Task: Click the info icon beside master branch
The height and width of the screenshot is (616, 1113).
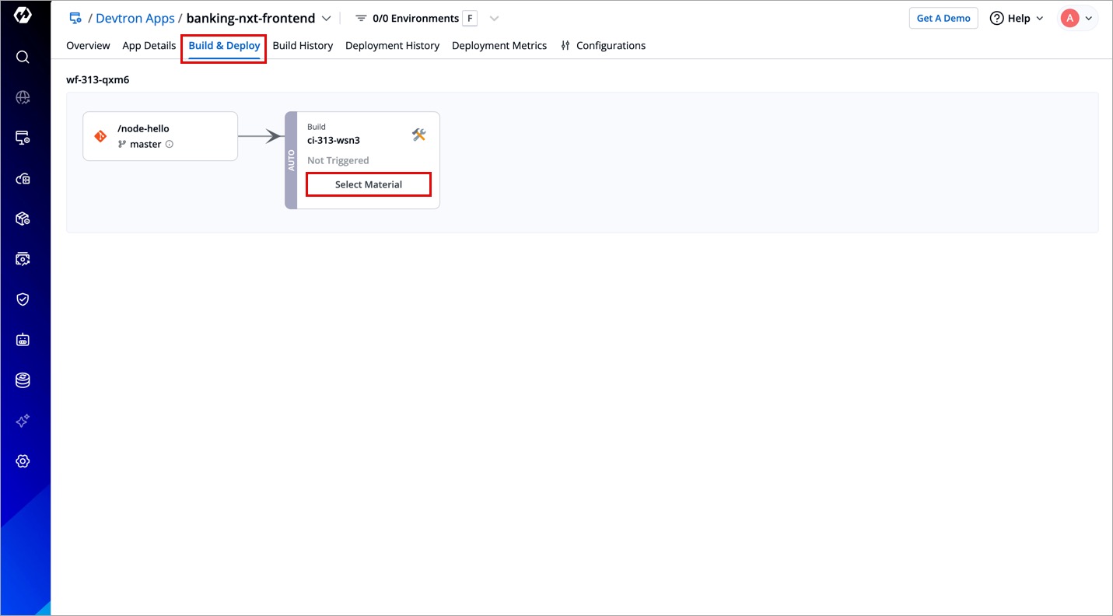Action: tap(170, 145)
